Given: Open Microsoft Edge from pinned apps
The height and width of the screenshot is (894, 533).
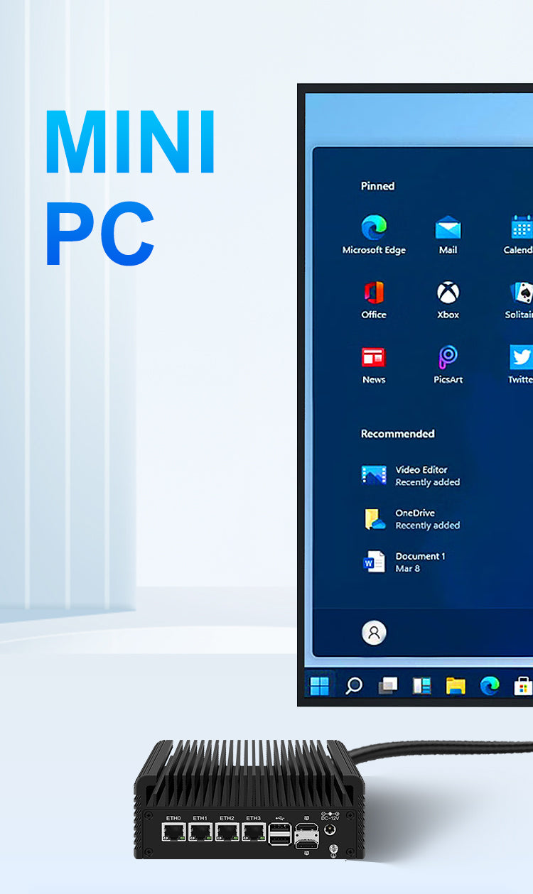Looking at the screenshot, I should pyautogui.click(x=374, y=229).
